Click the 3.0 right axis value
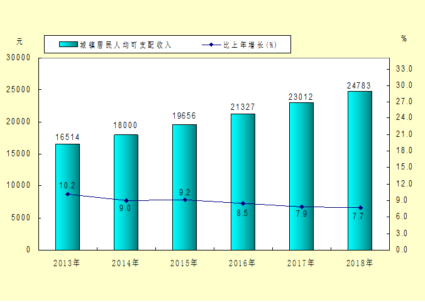425x302 pixels. [x=402, y=233]
